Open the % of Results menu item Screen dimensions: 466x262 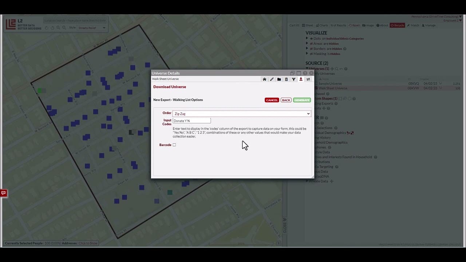pos(339,25)
